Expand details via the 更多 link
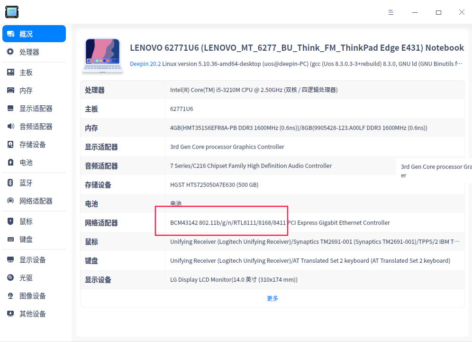Image resolution: width=472 pixels, height=342 pixels. click(272, 298)
